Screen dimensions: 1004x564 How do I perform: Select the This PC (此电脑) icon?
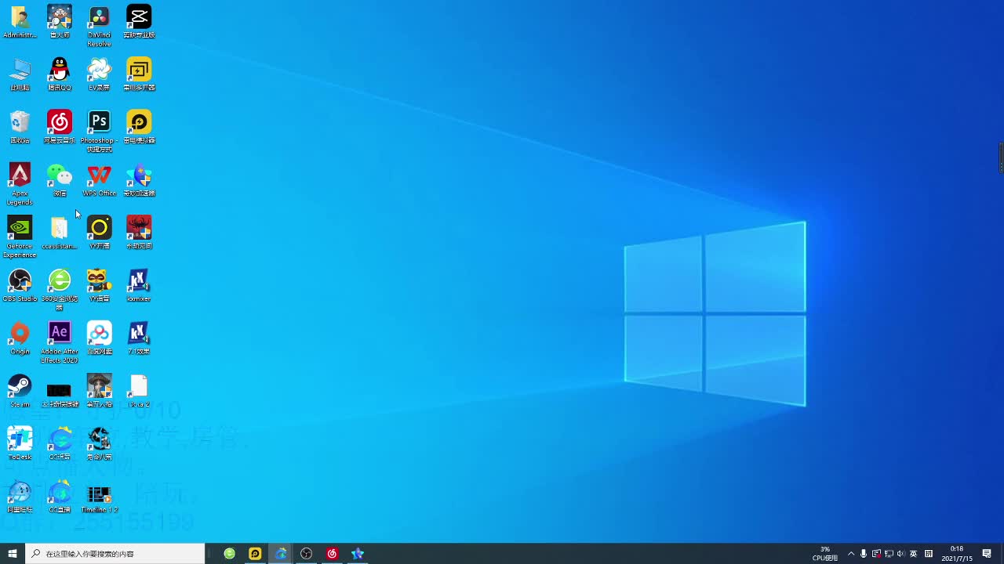20,74
